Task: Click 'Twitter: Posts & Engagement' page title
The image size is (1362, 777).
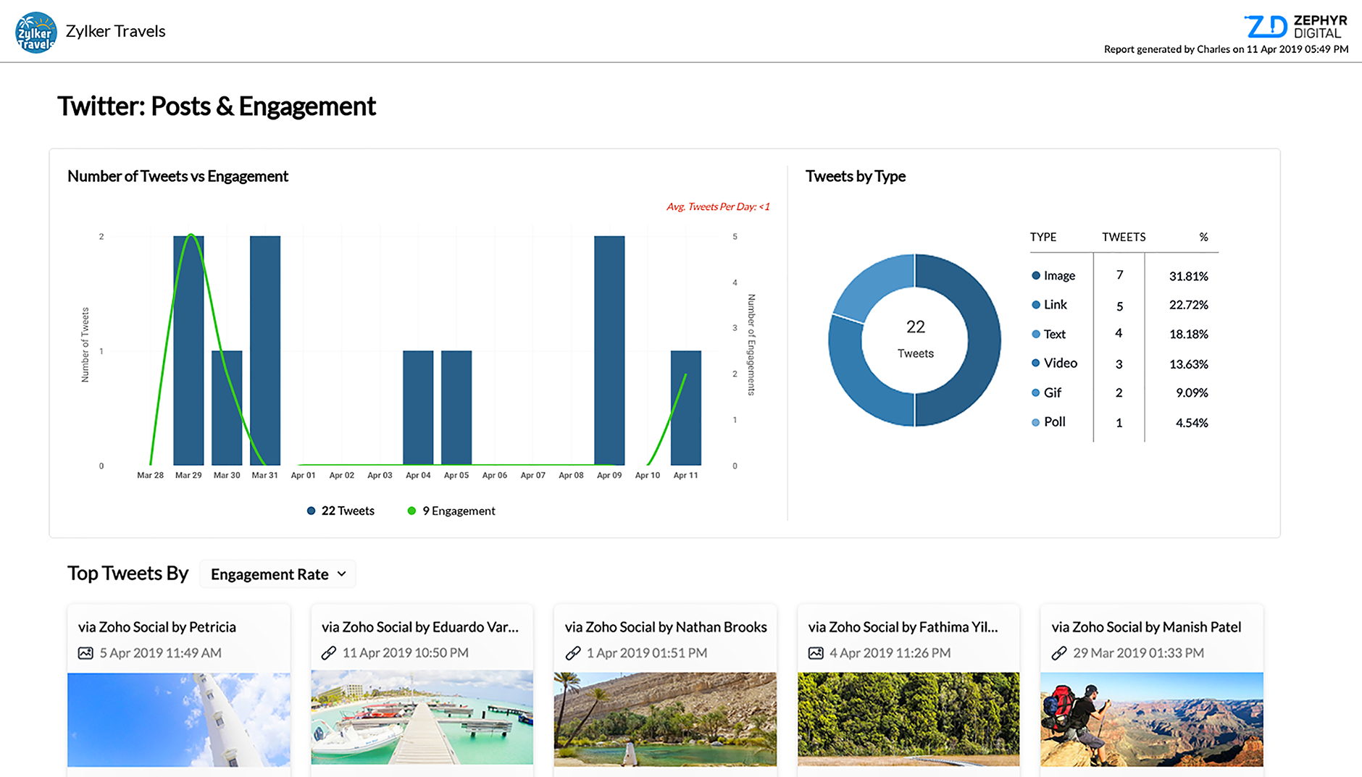Action: point(217,106)
